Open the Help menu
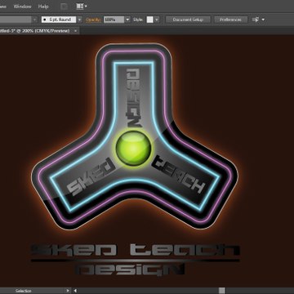The height and width of the screenshot is (294, 294). tap(43, 7)
